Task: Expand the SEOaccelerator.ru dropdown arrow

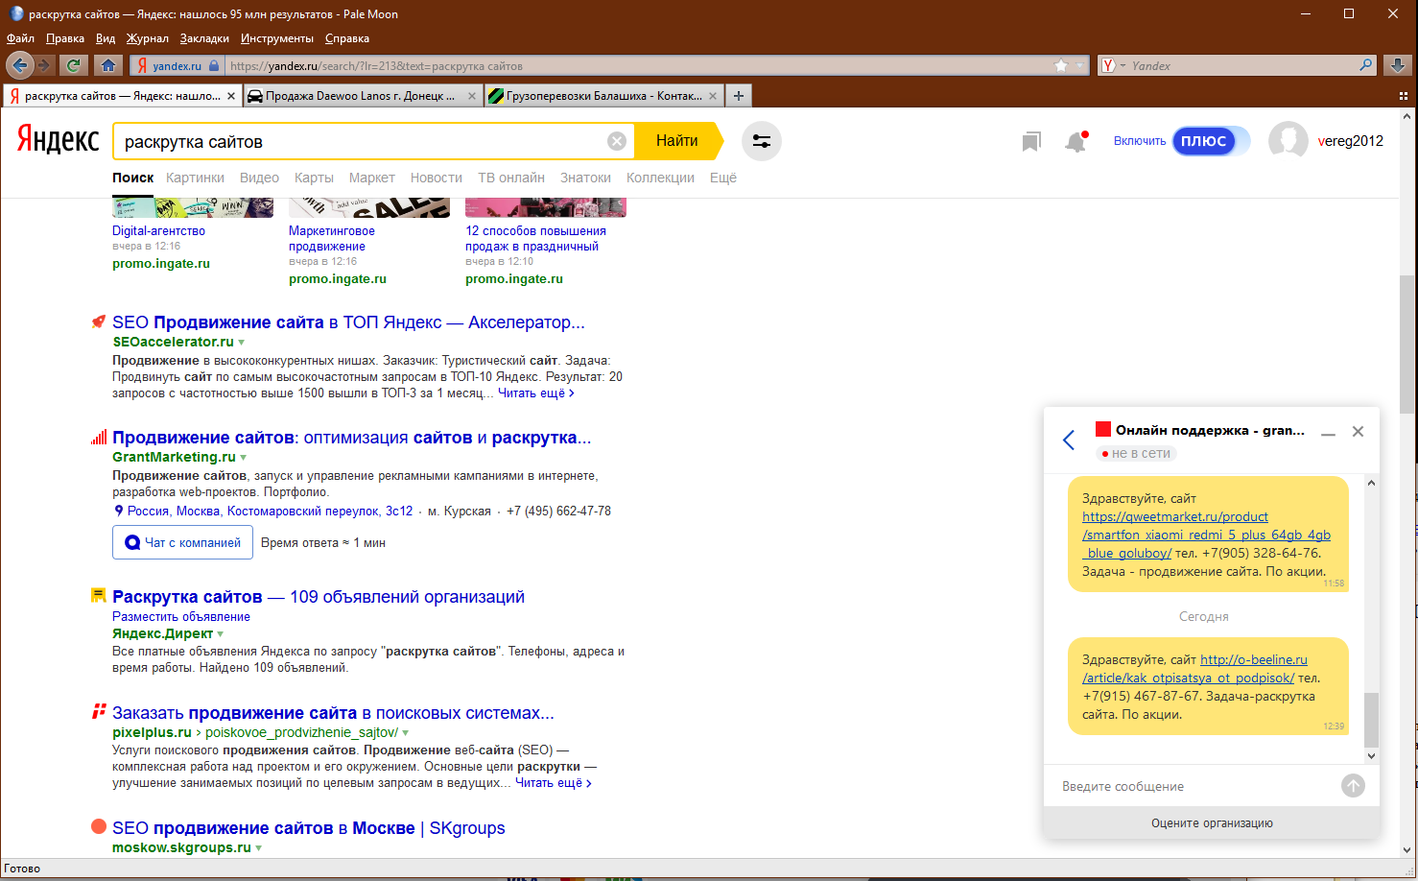Action: [x=242, y=343]
